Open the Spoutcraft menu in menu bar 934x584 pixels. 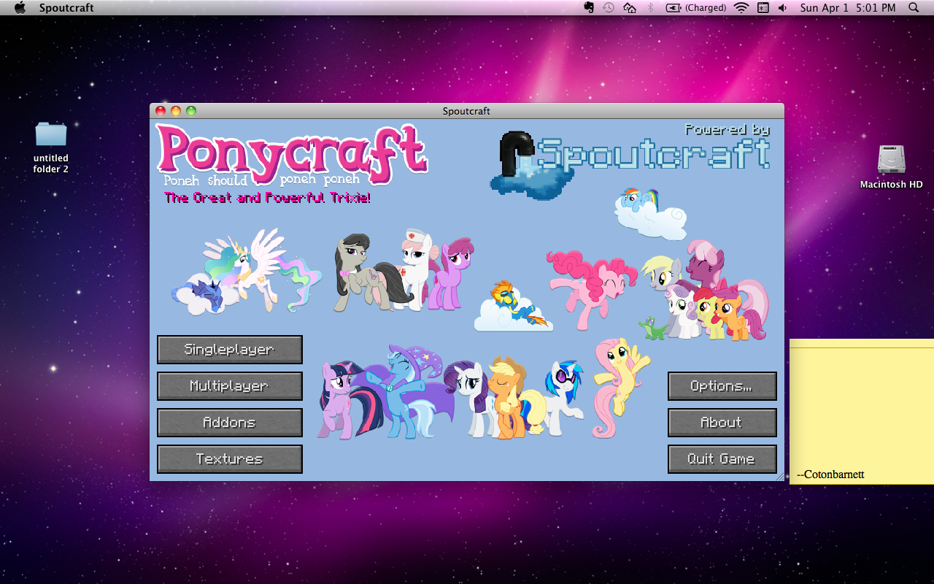click(x=66, y=8)
